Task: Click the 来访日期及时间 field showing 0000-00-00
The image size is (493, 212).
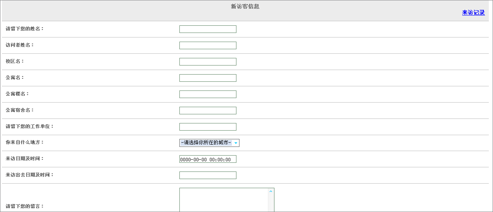Action: pyautogui.click(x=208, y=159)
